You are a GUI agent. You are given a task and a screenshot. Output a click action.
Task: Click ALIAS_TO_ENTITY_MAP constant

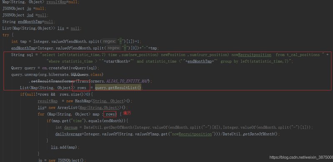[x=128, y=81]
